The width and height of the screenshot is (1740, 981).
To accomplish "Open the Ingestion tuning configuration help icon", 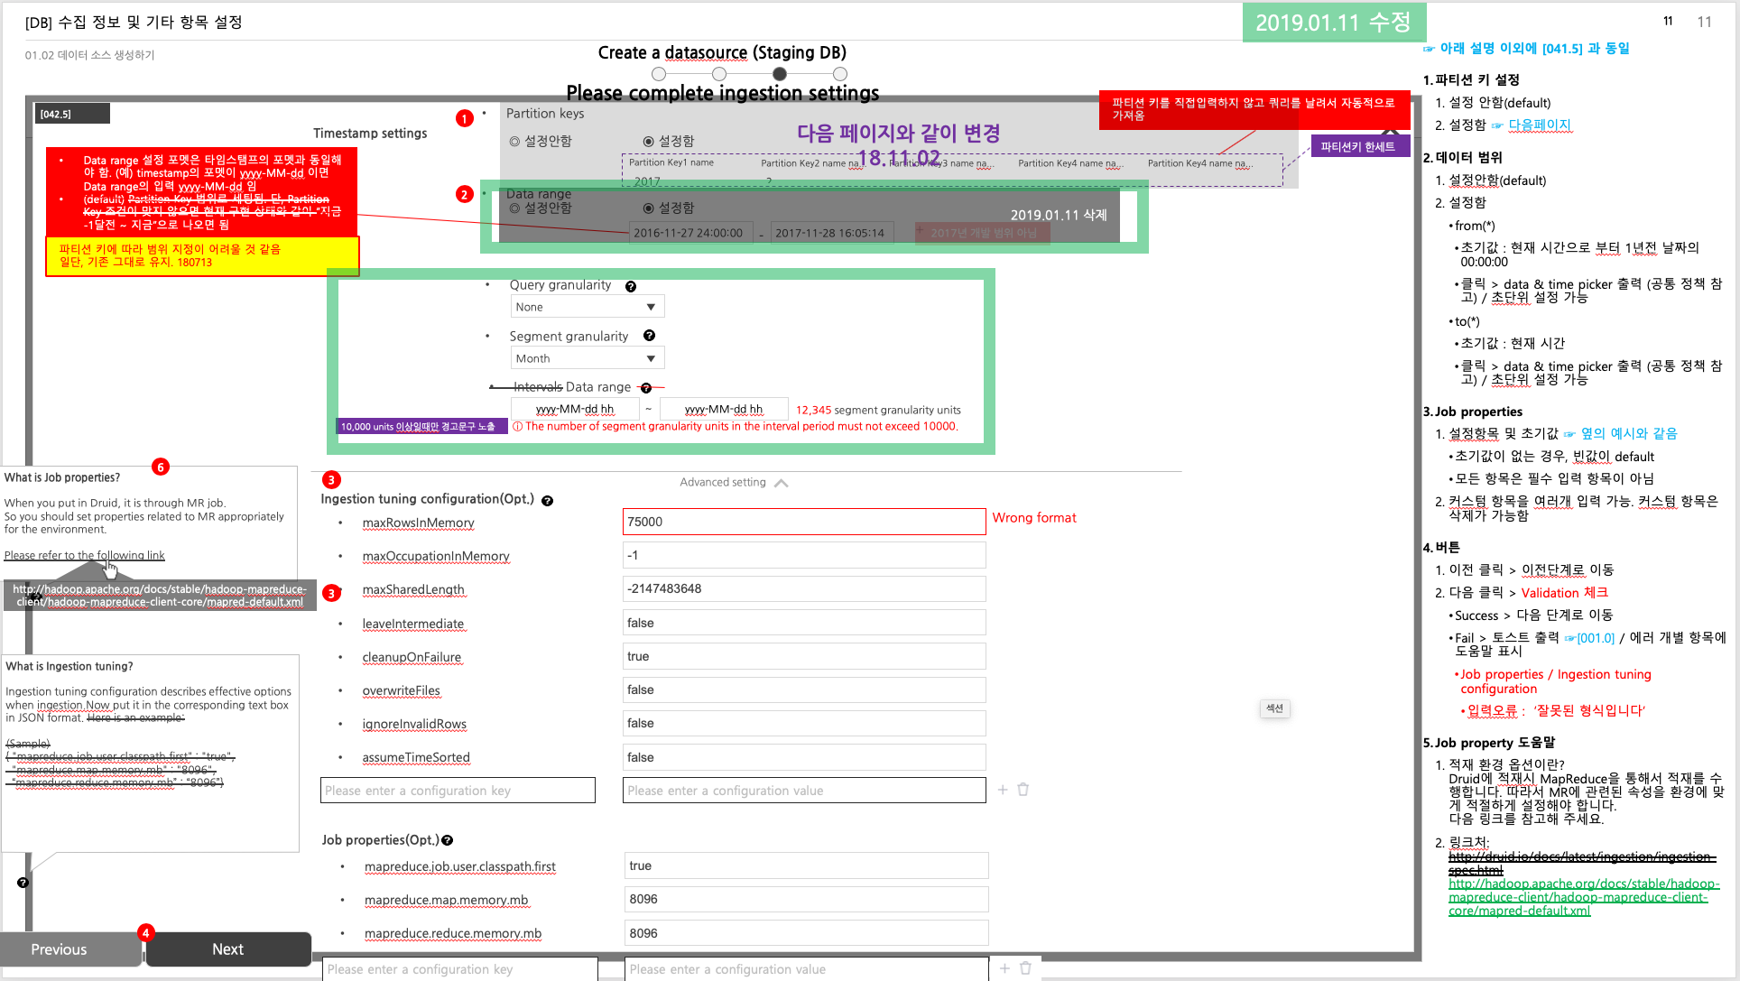I will click(x=547, y=500).
